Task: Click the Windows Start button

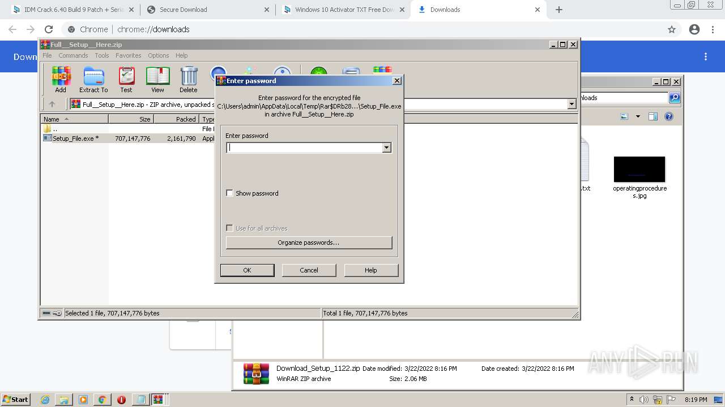Action: (15, 400)
